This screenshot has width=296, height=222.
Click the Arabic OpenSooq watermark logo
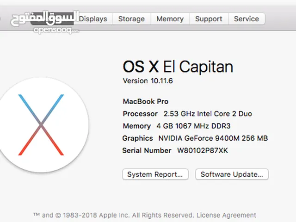coord(45,18)
